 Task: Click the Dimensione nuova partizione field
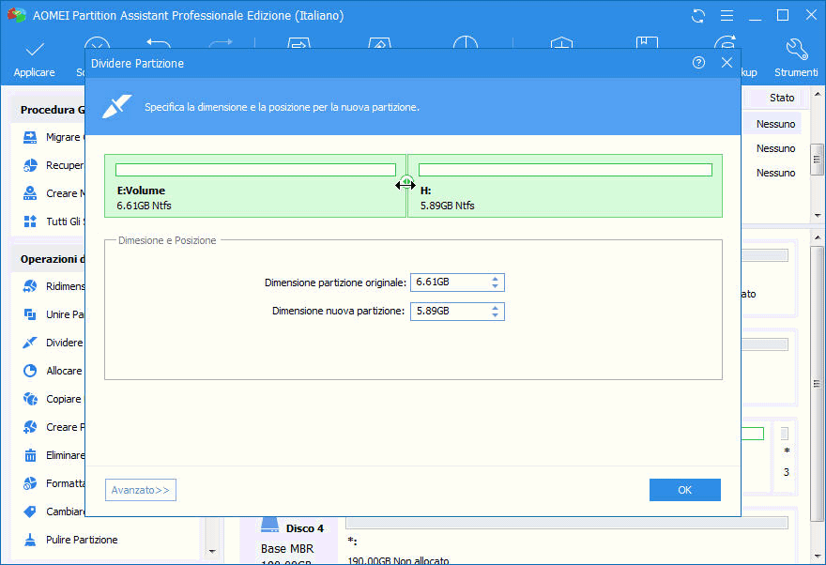[457, 312]
